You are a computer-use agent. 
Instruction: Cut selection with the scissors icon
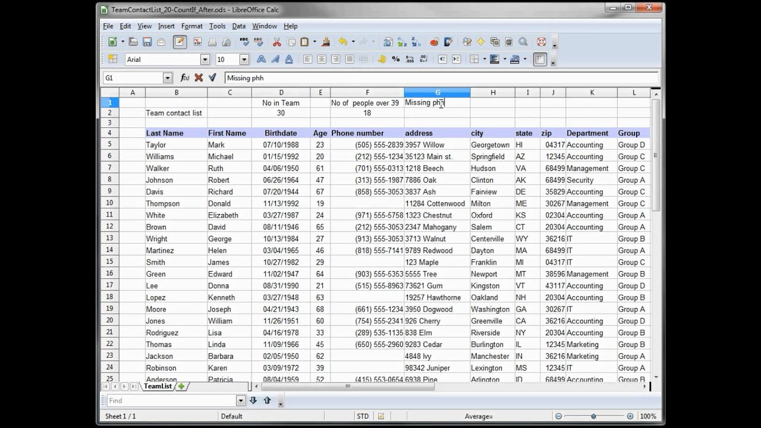(277, 42)
